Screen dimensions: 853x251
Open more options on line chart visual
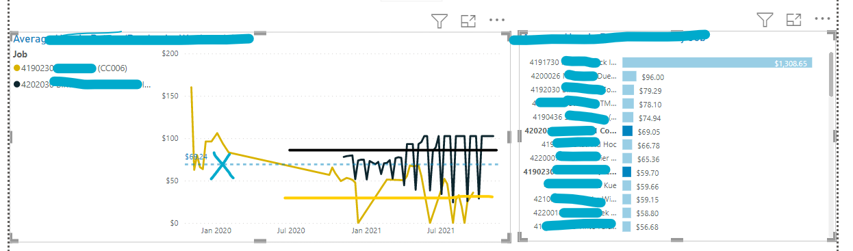pyautogui.click(x=497, y=20)
